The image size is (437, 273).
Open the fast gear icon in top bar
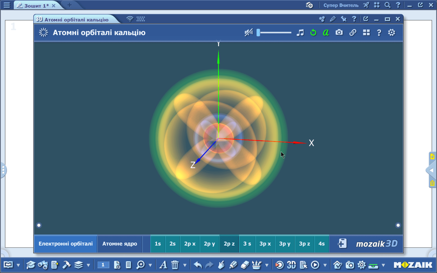pyautogui.click(x=309, y=6)
